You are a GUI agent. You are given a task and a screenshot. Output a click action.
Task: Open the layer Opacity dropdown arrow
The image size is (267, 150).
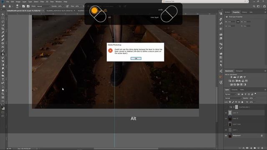[255, 98]
